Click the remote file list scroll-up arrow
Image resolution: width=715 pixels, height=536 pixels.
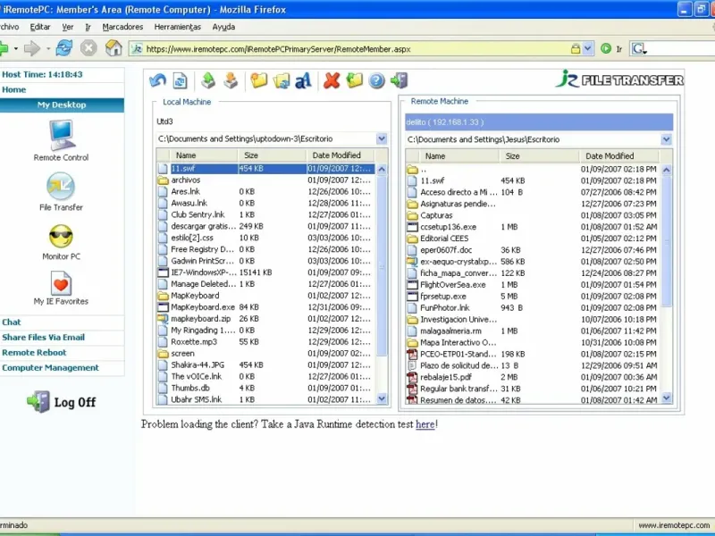click(x=666, y=170)
